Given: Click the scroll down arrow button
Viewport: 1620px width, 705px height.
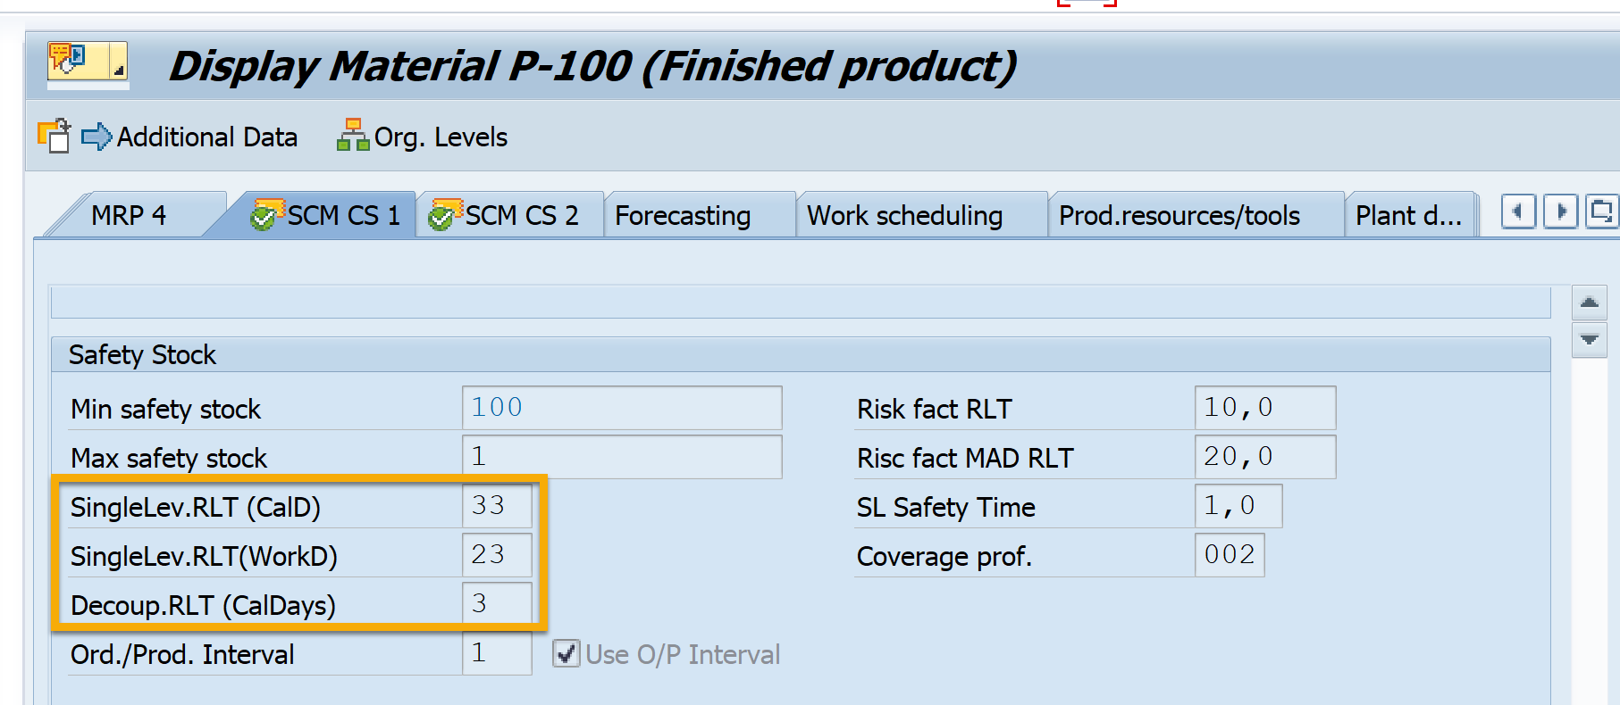Looking at the screenshot, I should [1589, 340].
